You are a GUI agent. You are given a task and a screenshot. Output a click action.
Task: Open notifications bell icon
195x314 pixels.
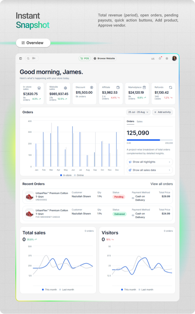(x=160, y=58)
